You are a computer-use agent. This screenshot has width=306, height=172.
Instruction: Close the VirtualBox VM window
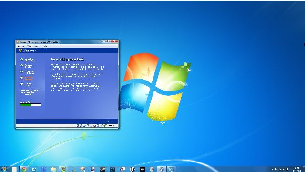coord(114,41)
